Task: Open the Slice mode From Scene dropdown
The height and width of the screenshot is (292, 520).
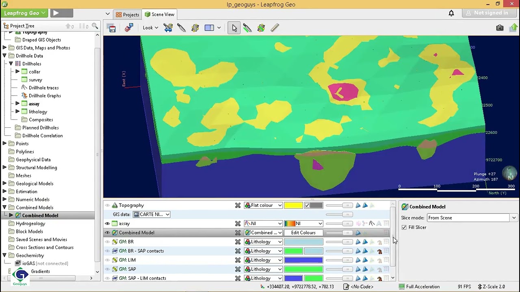Action: 472,218
